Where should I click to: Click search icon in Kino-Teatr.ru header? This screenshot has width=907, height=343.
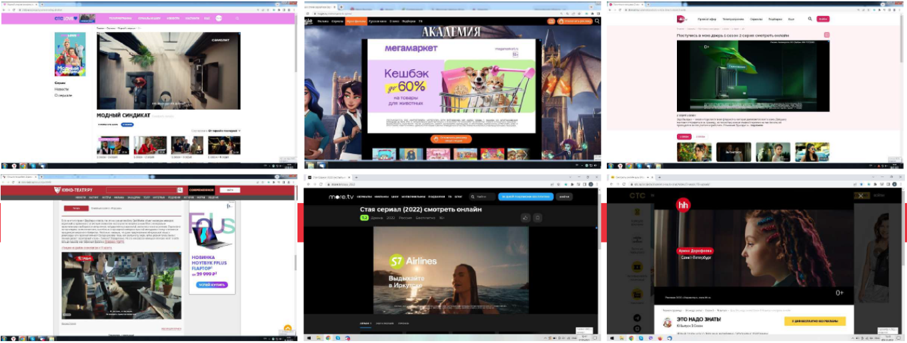(x=180, y=190)
